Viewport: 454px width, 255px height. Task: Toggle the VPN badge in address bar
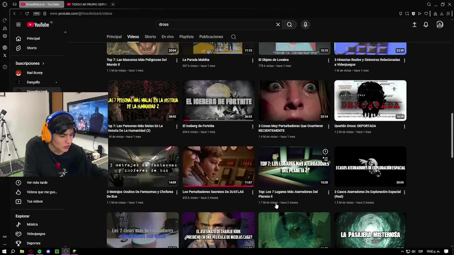(37, 13)
